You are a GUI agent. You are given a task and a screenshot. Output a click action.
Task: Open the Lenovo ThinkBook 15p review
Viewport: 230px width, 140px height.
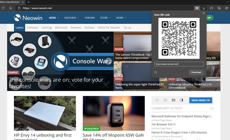click(x=133, y=56)
